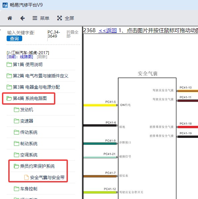Click the PC41-5 pin label
The image size is (198, 199).
111,102
